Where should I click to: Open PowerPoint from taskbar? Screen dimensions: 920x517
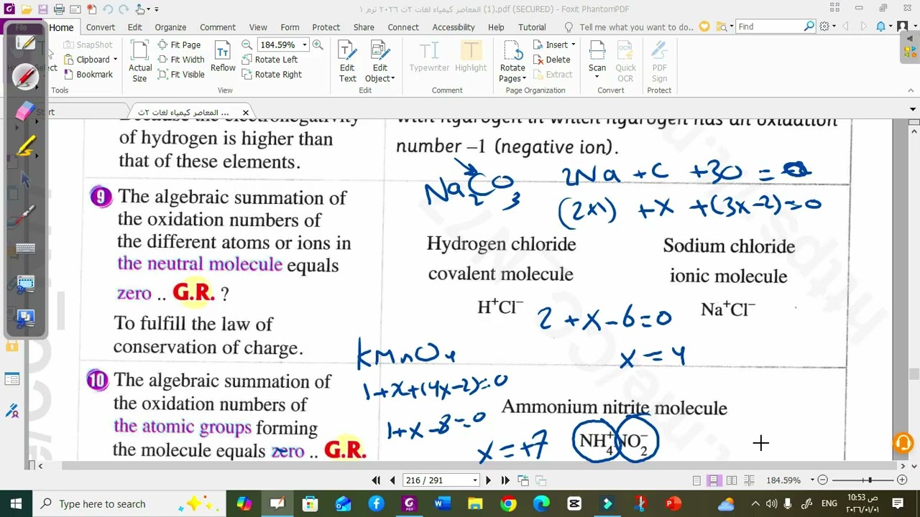click(673, 503)
